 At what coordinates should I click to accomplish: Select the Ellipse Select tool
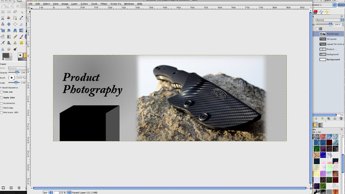point(9,12)
